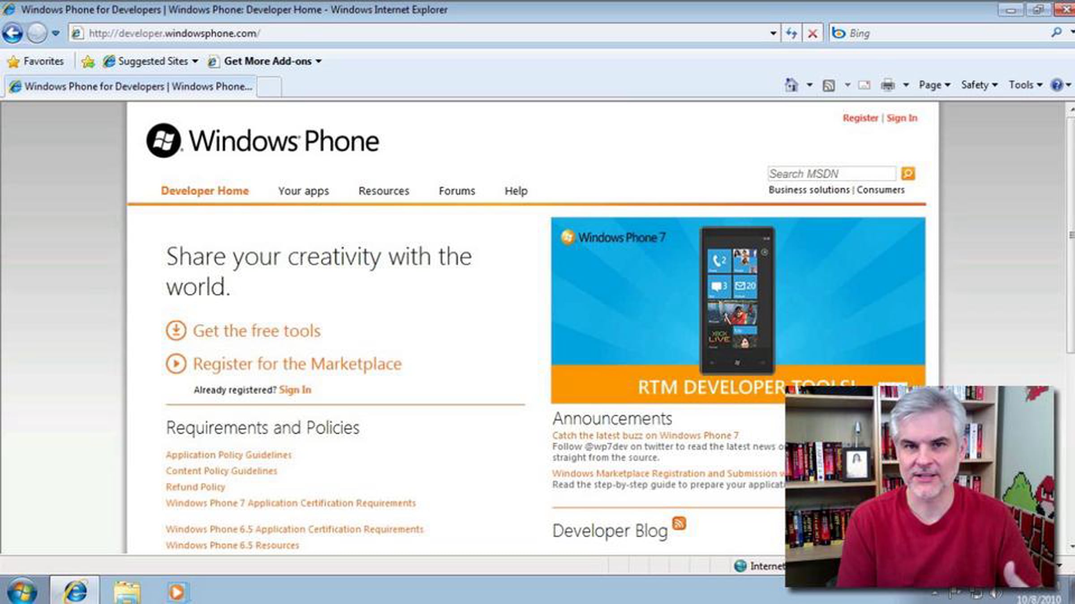The height and width of the screenshot is (604, 1075).
Task: Click the Home toolbar icon
Action: (791, 85)
